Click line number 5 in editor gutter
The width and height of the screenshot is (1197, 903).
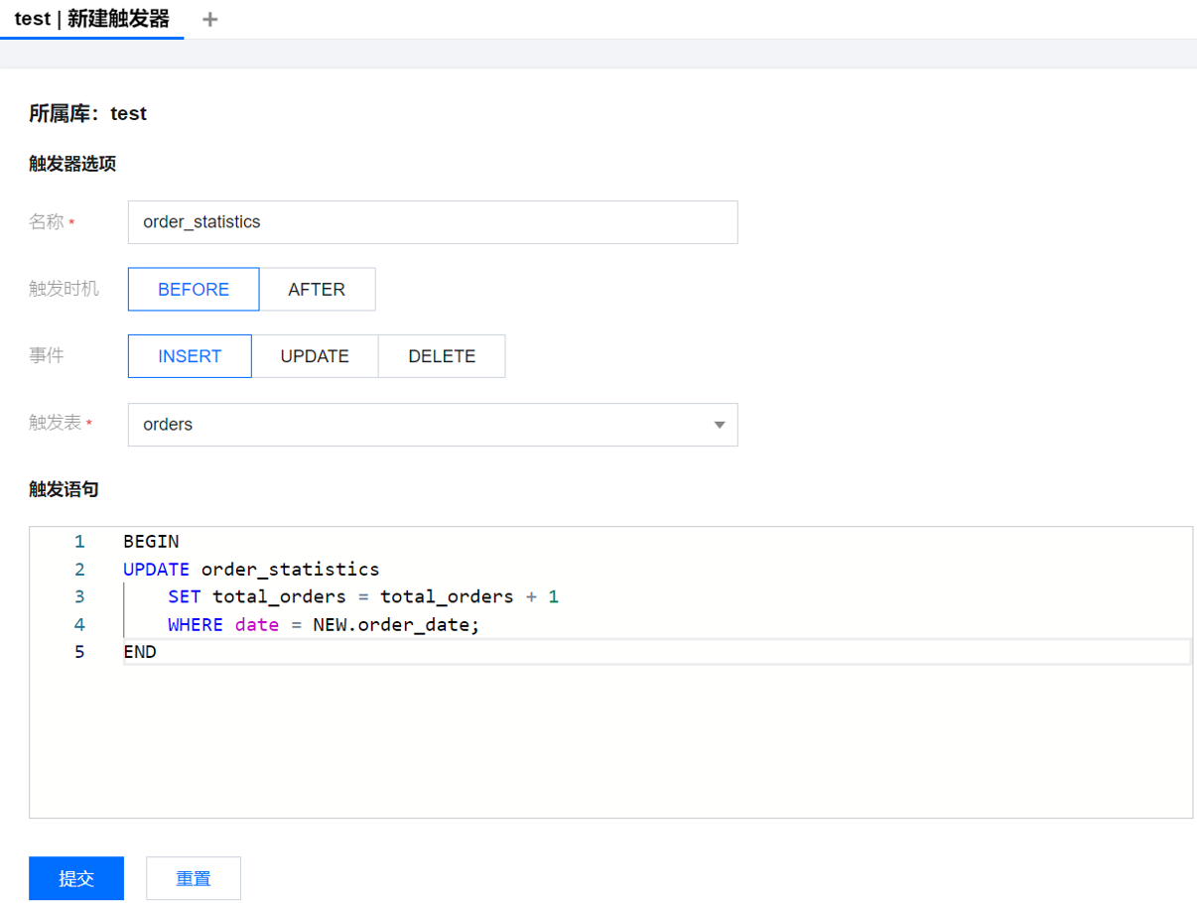pos(79,652)
